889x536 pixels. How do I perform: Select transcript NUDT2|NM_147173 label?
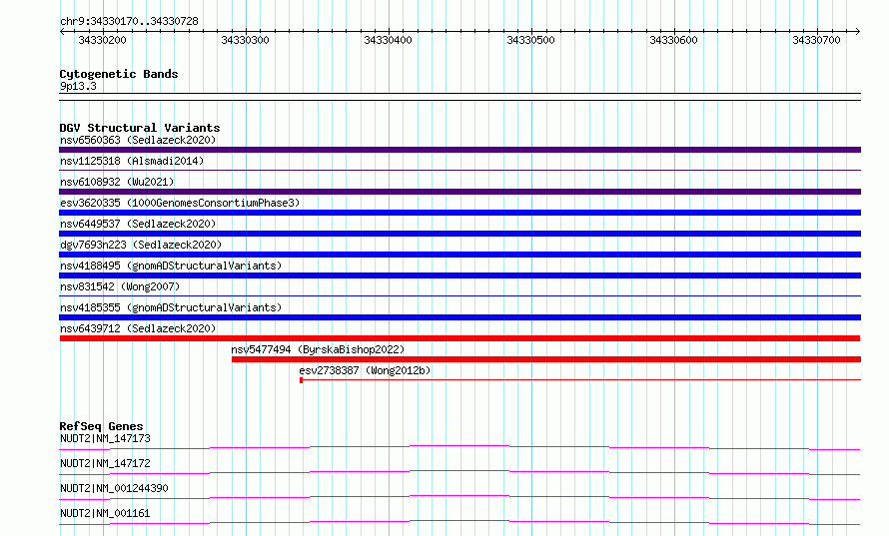[x=106, y=438]
